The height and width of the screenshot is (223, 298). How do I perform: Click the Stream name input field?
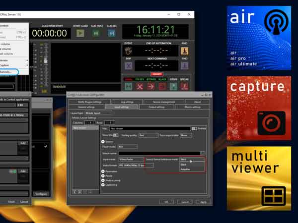coord(159,153)
